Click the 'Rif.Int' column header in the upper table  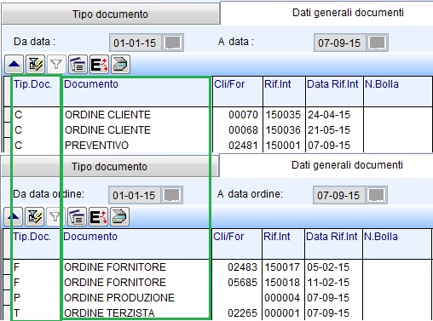[x=284, y=91]
